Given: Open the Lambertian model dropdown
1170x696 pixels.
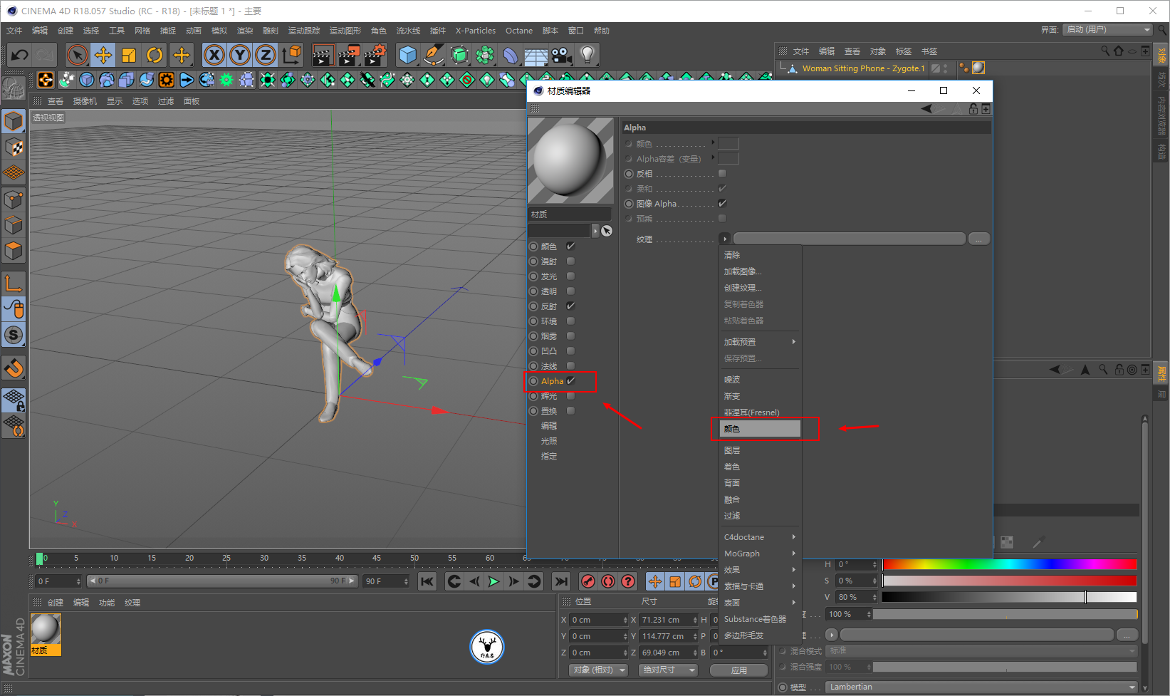Looking at the screenshot, I should coord(982,687).
